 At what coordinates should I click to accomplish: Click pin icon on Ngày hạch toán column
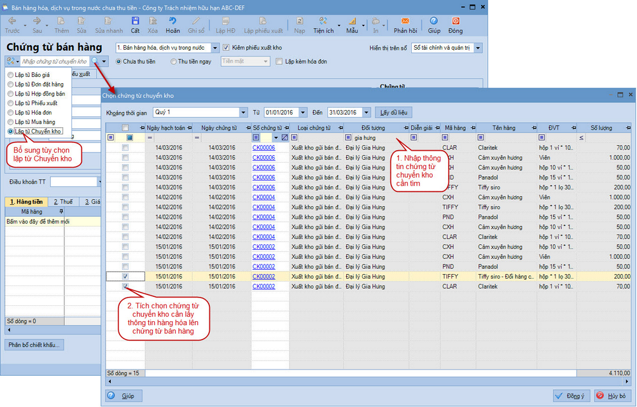[x=189, y=128]
